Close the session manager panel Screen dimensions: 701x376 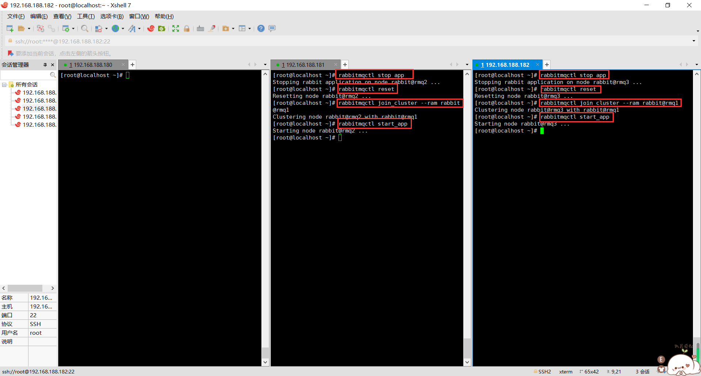53,65
